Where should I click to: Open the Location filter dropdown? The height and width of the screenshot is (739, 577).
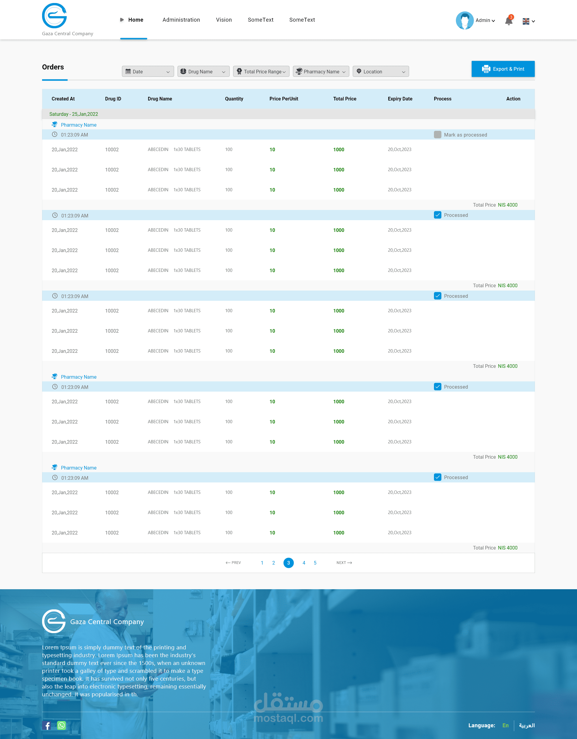click(x=381, y=71)
